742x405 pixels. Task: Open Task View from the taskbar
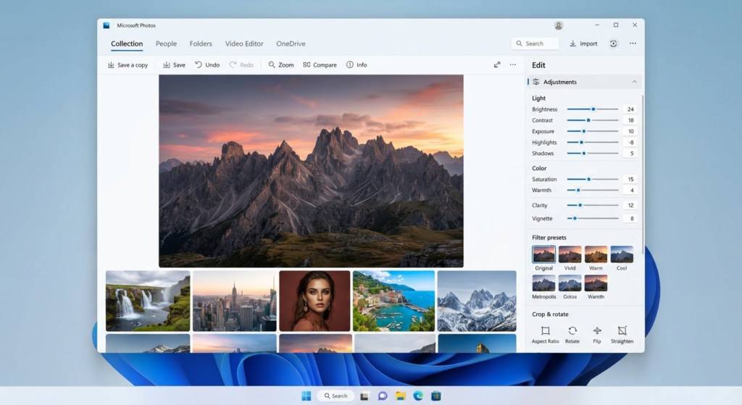point(364,396)
